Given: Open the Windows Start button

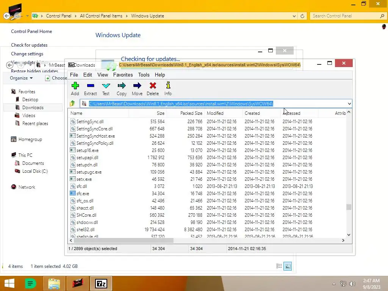Looking at the screenshot, I should [9, 283].
